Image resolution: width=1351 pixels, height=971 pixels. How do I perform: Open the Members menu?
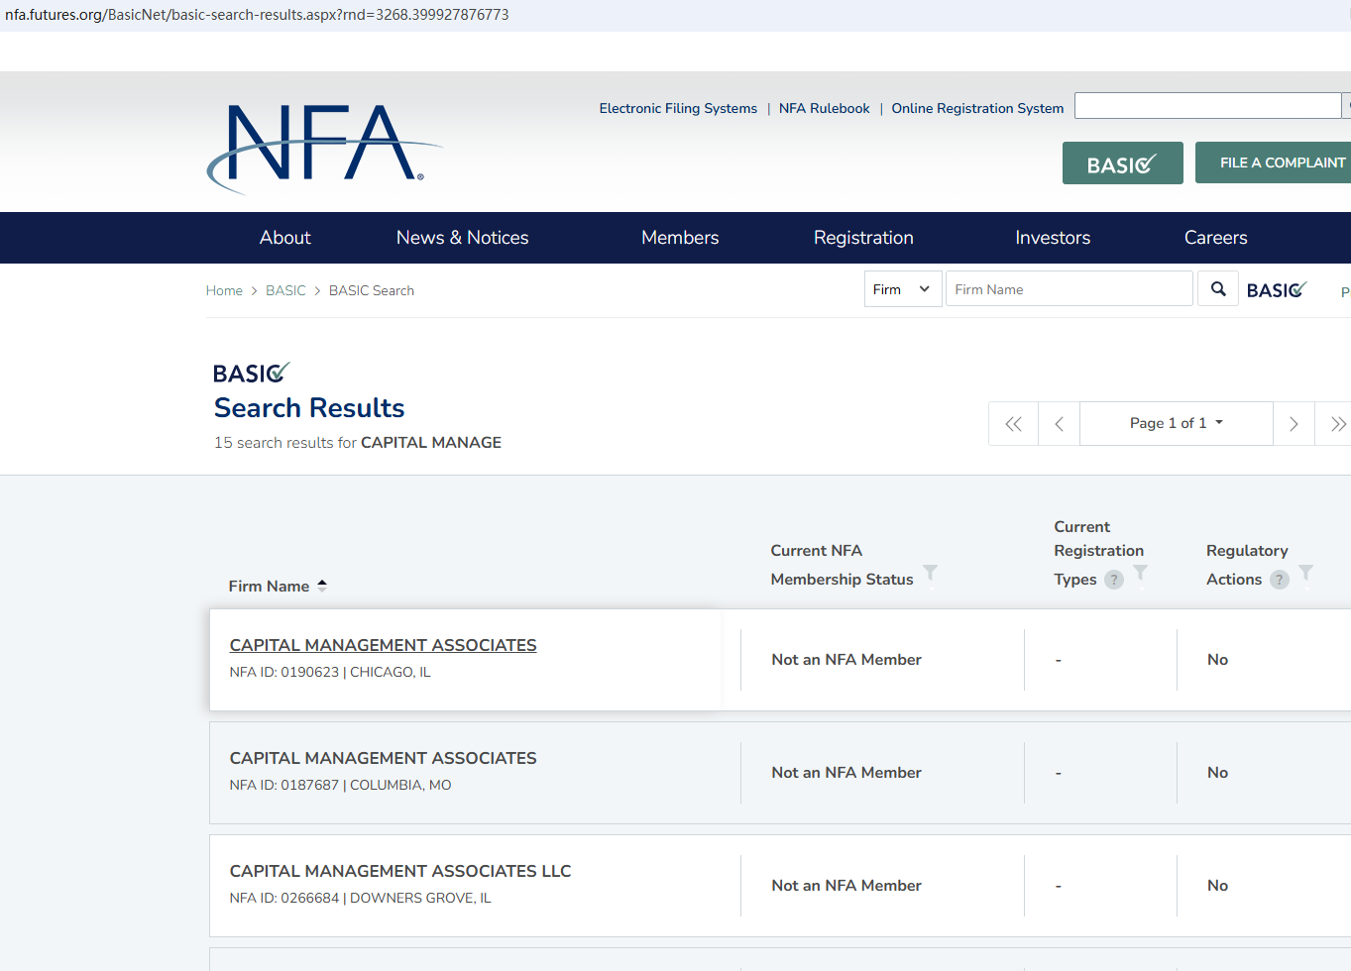[680, 238]
